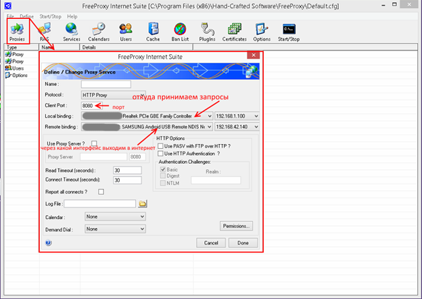Click the Log File path field
The height and width of the screenshot is (299, 422).
100,204
